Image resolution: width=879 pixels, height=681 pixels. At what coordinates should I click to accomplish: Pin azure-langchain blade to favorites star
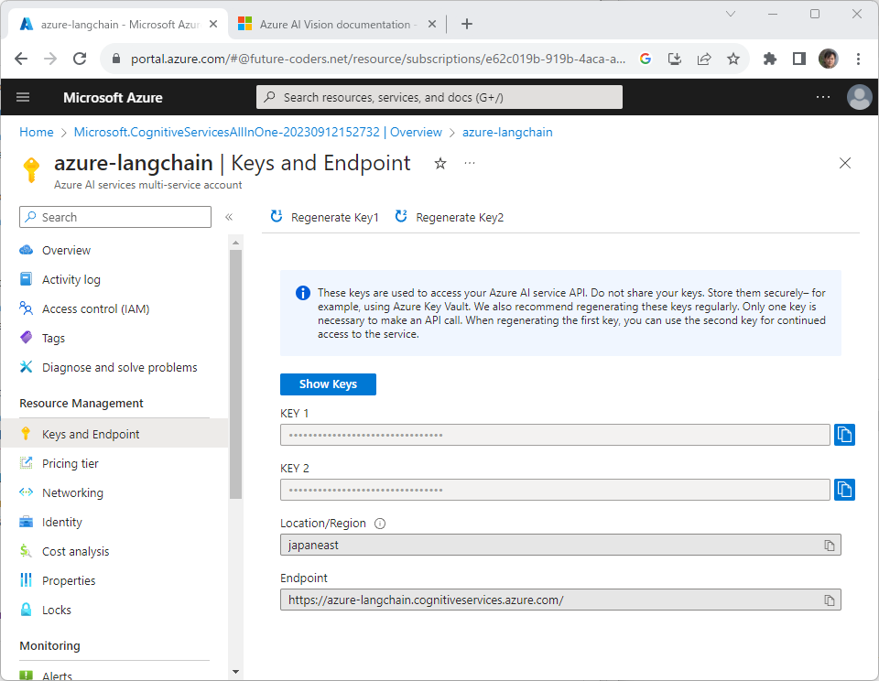click(440, 163)
